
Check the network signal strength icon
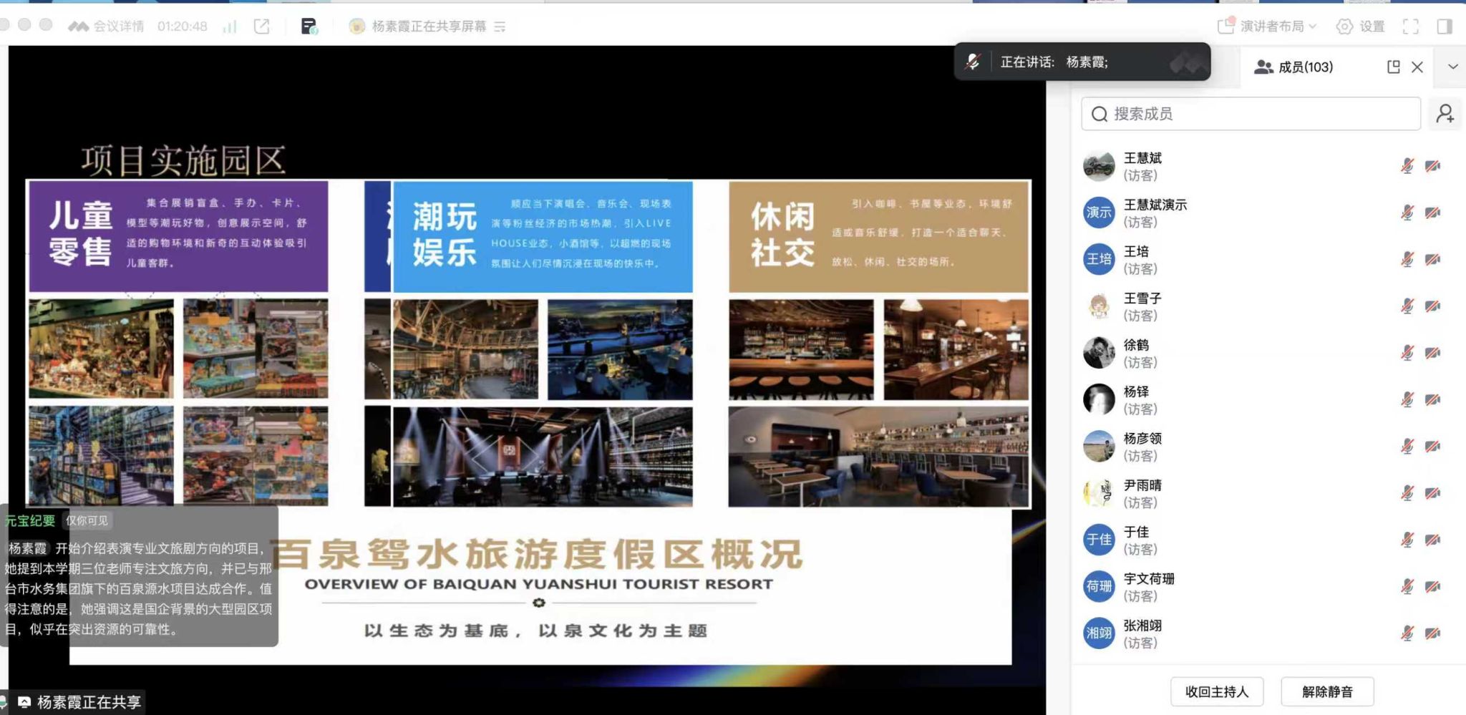[x=230, y=26]
